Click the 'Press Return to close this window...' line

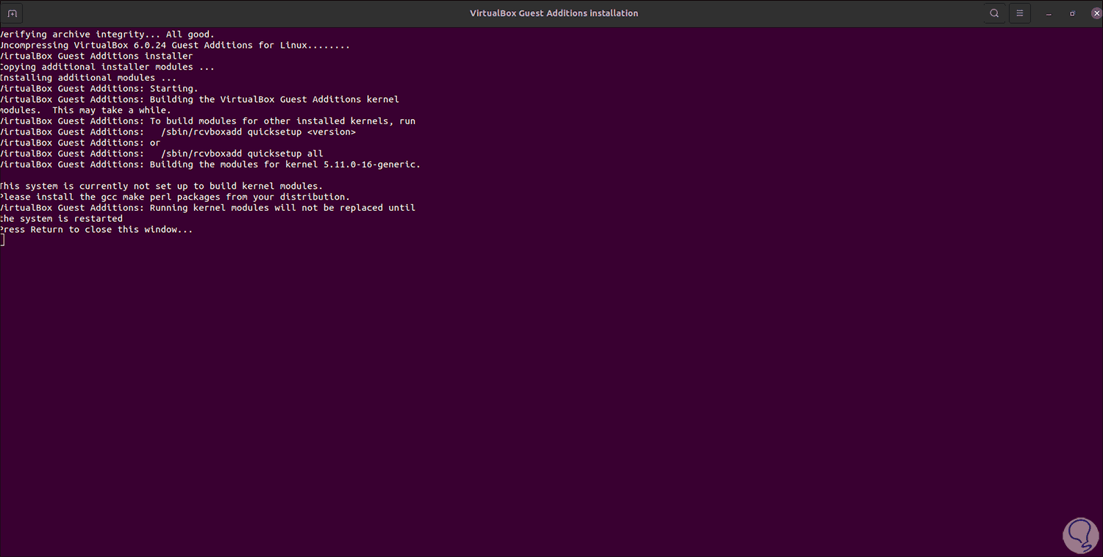point(96,229)
